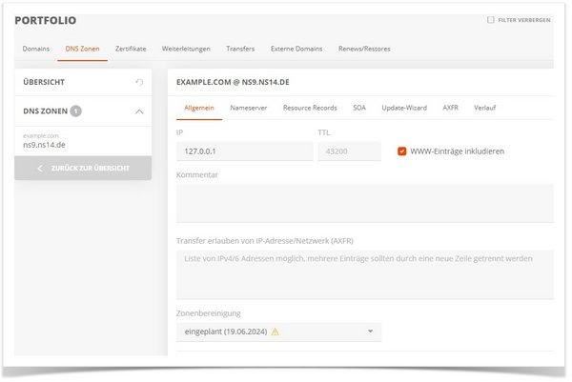The width and height of the screenshot is (572, 382).
Task: Switch to Resource Records tab
Action: (310, 108)
